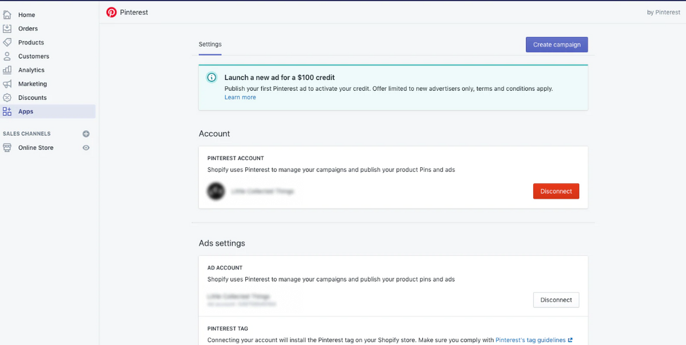
Task: Click the Account section heading
Action: (214, 134)
